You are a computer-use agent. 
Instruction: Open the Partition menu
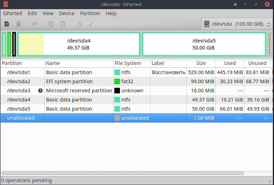[90, 13]
